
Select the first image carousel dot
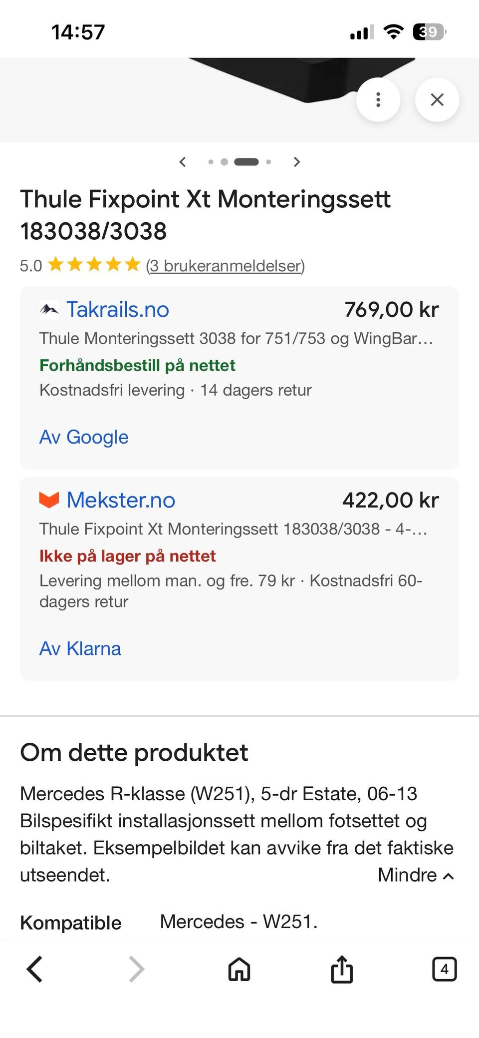pyautogui.click(x=211, y=162)
